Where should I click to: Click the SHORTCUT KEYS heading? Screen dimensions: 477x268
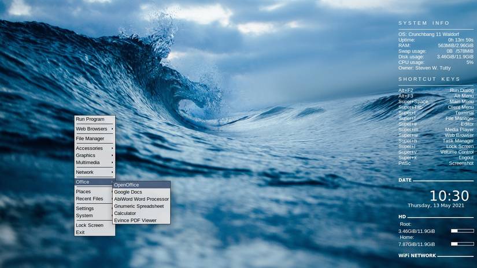pyautogui.click(x=429, y=79)
